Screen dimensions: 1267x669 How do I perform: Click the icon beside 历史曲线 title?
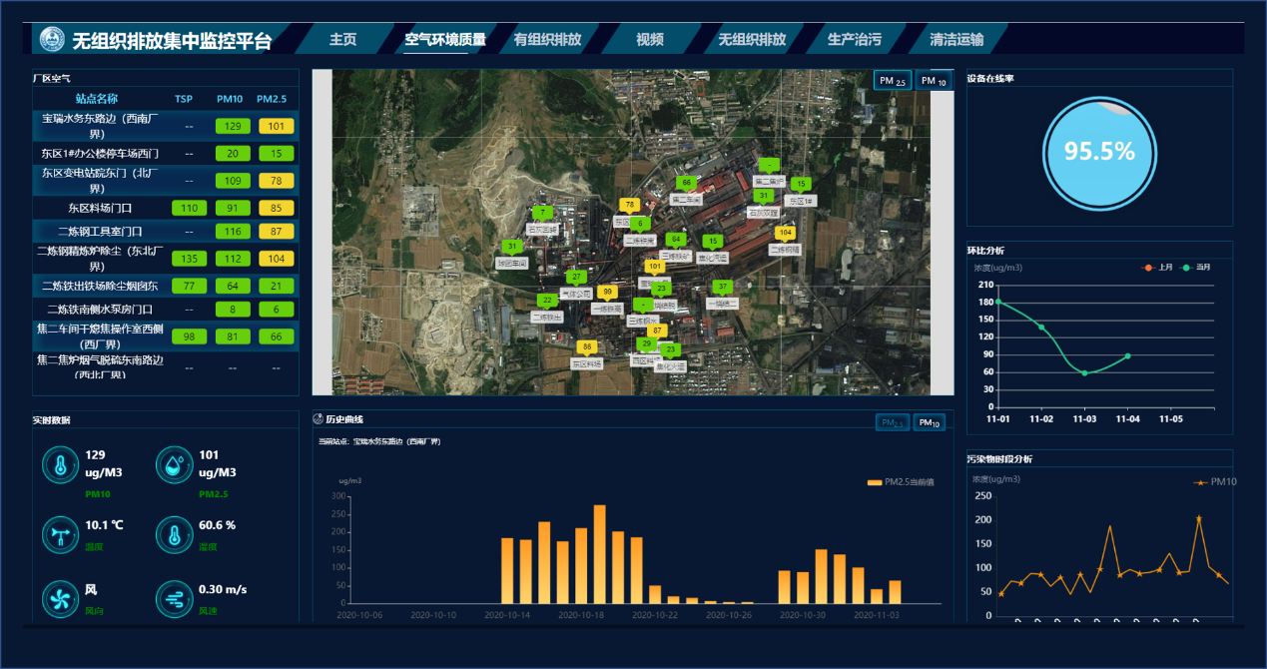coord(318,419)
